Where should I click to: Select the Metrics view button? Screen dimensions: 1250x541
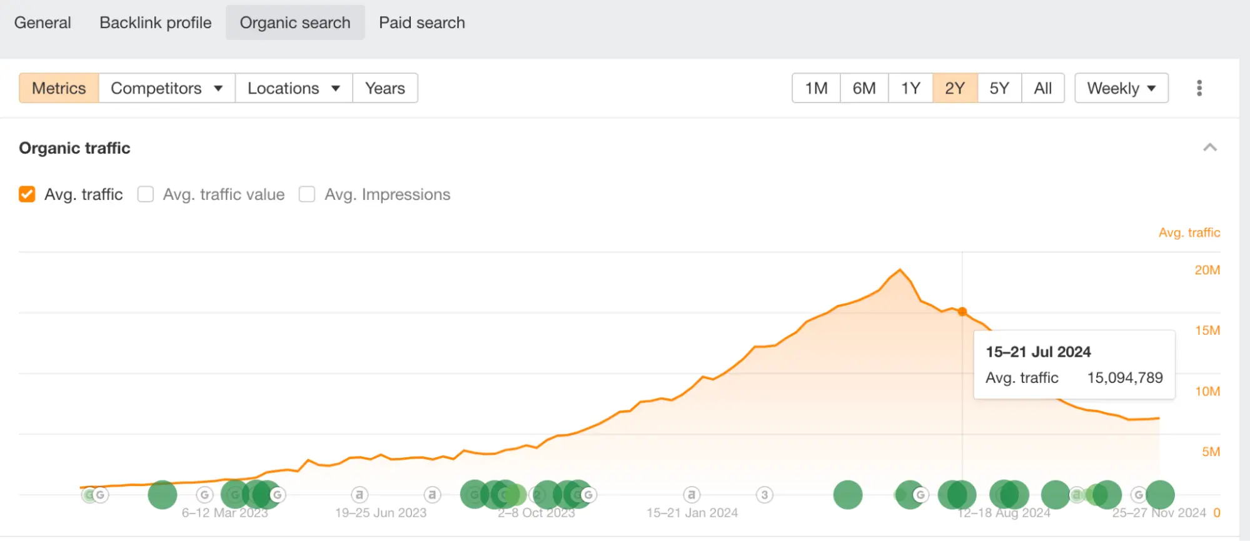pos(59,88)
